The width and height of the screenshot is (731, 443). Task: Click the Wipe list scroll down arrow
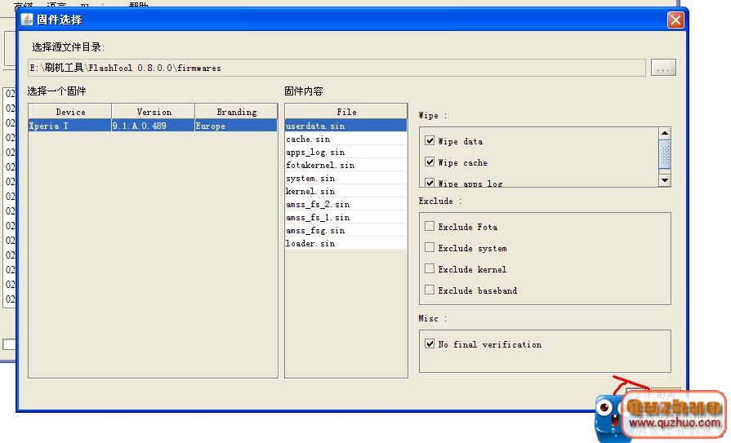[665, 180]
